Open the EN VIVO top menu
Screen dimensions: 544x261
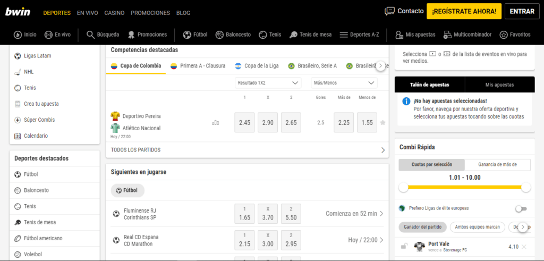pos(88,13)
